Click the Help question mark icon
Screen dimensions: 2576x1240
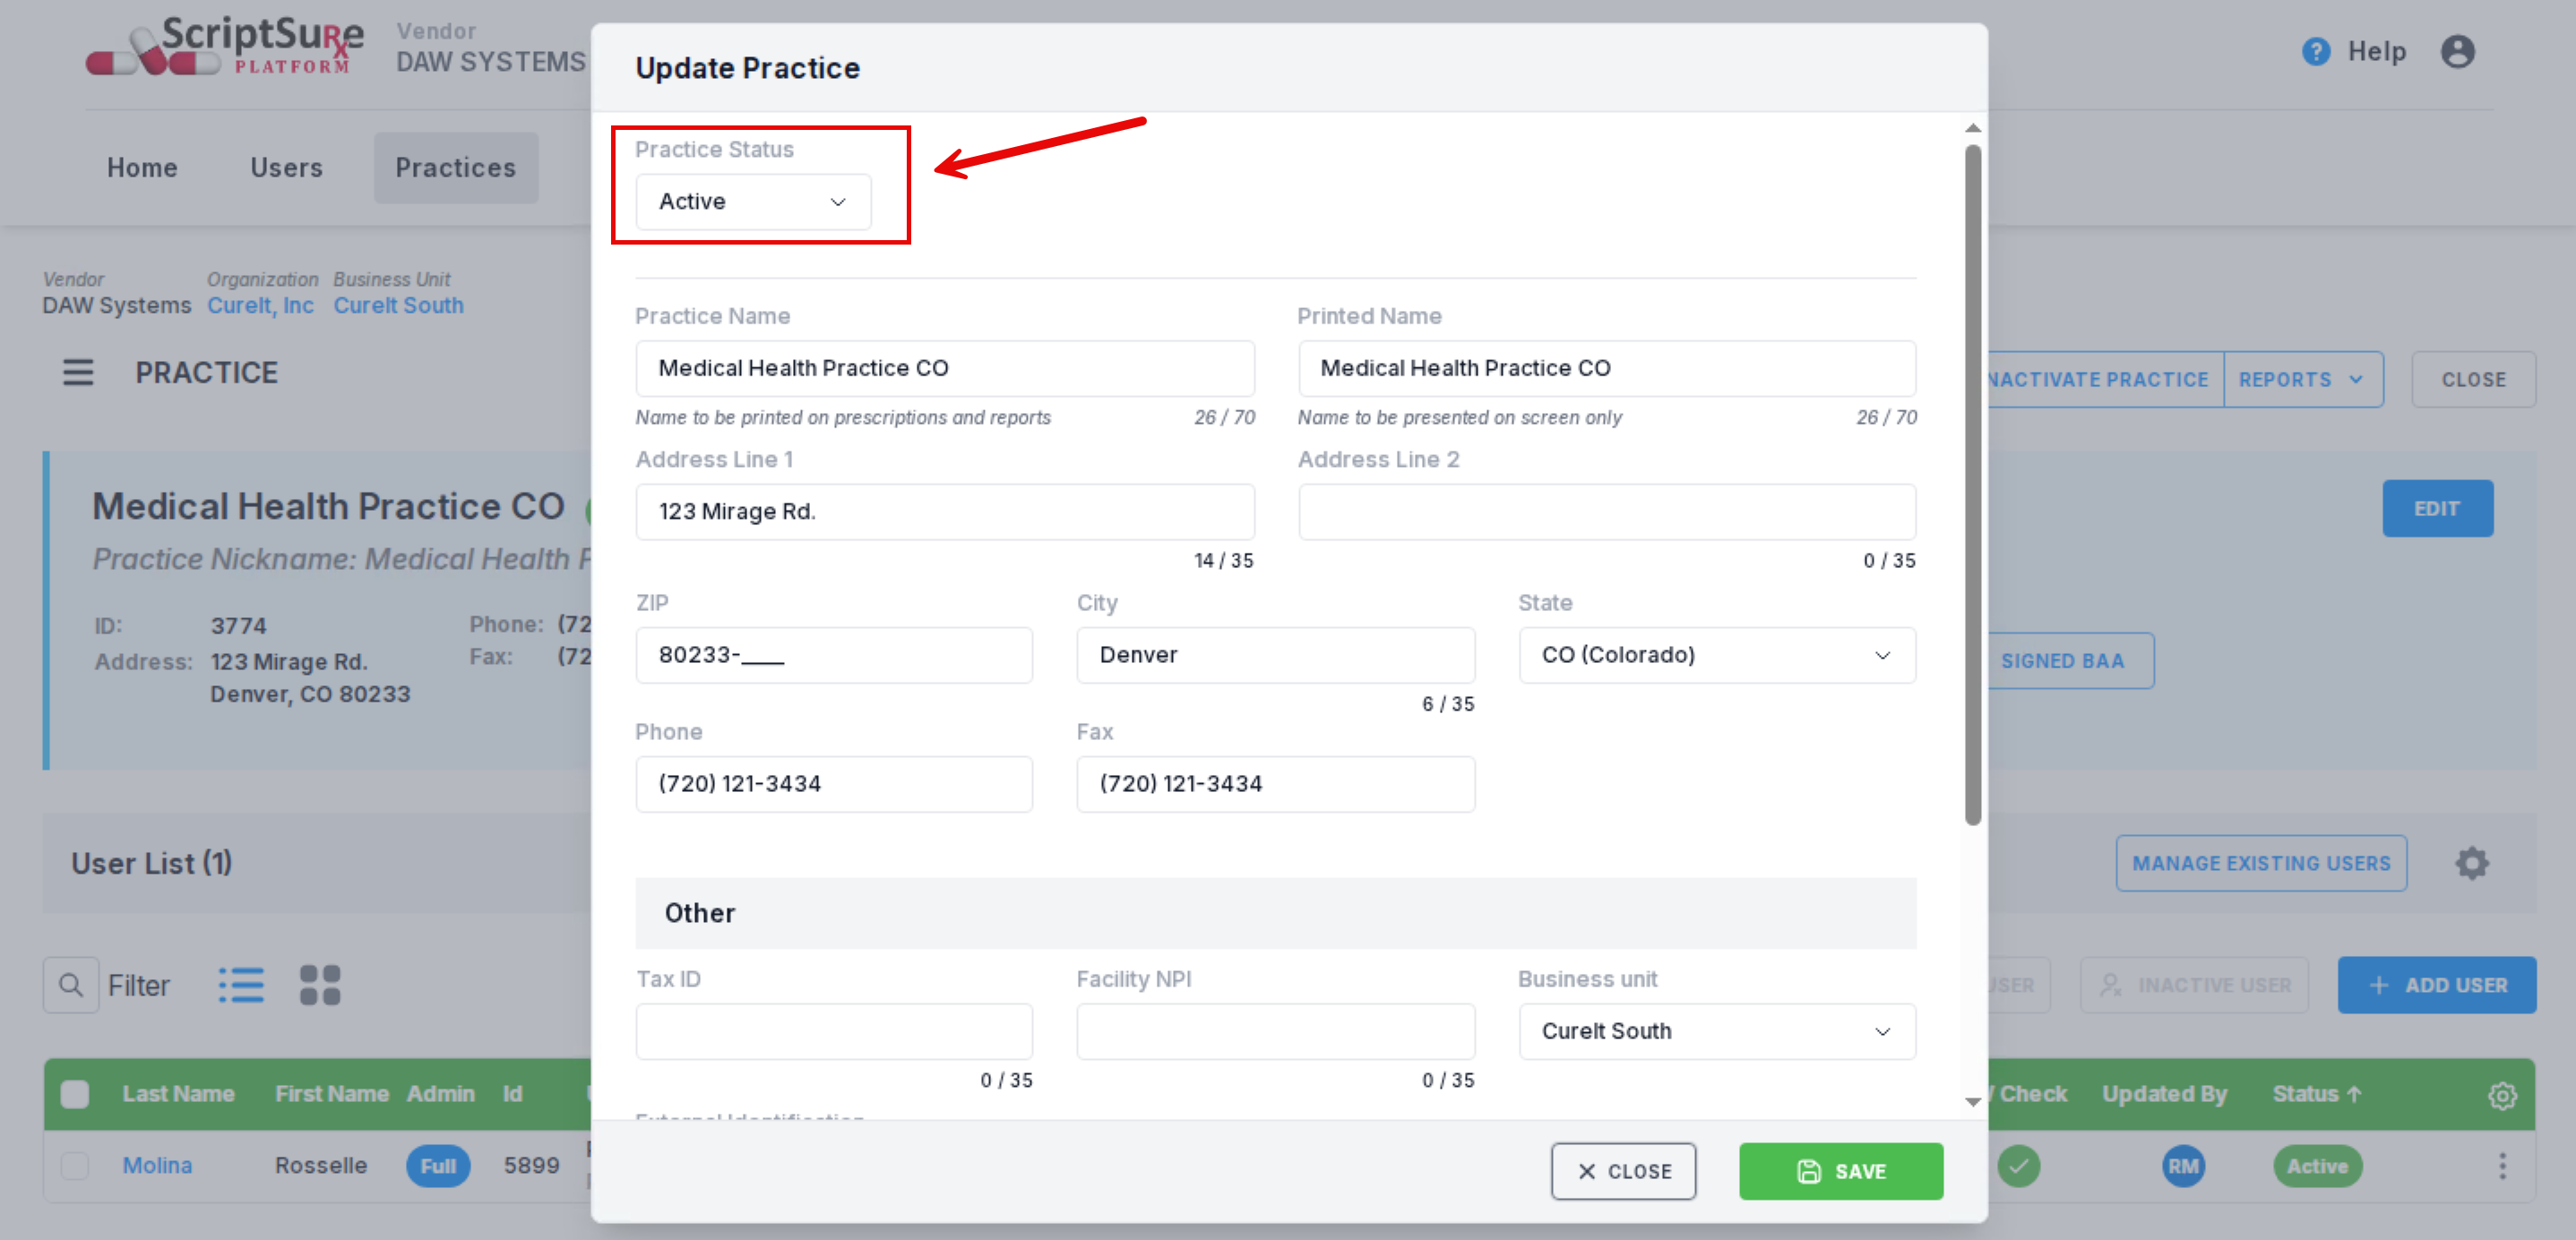[2315, 51]
